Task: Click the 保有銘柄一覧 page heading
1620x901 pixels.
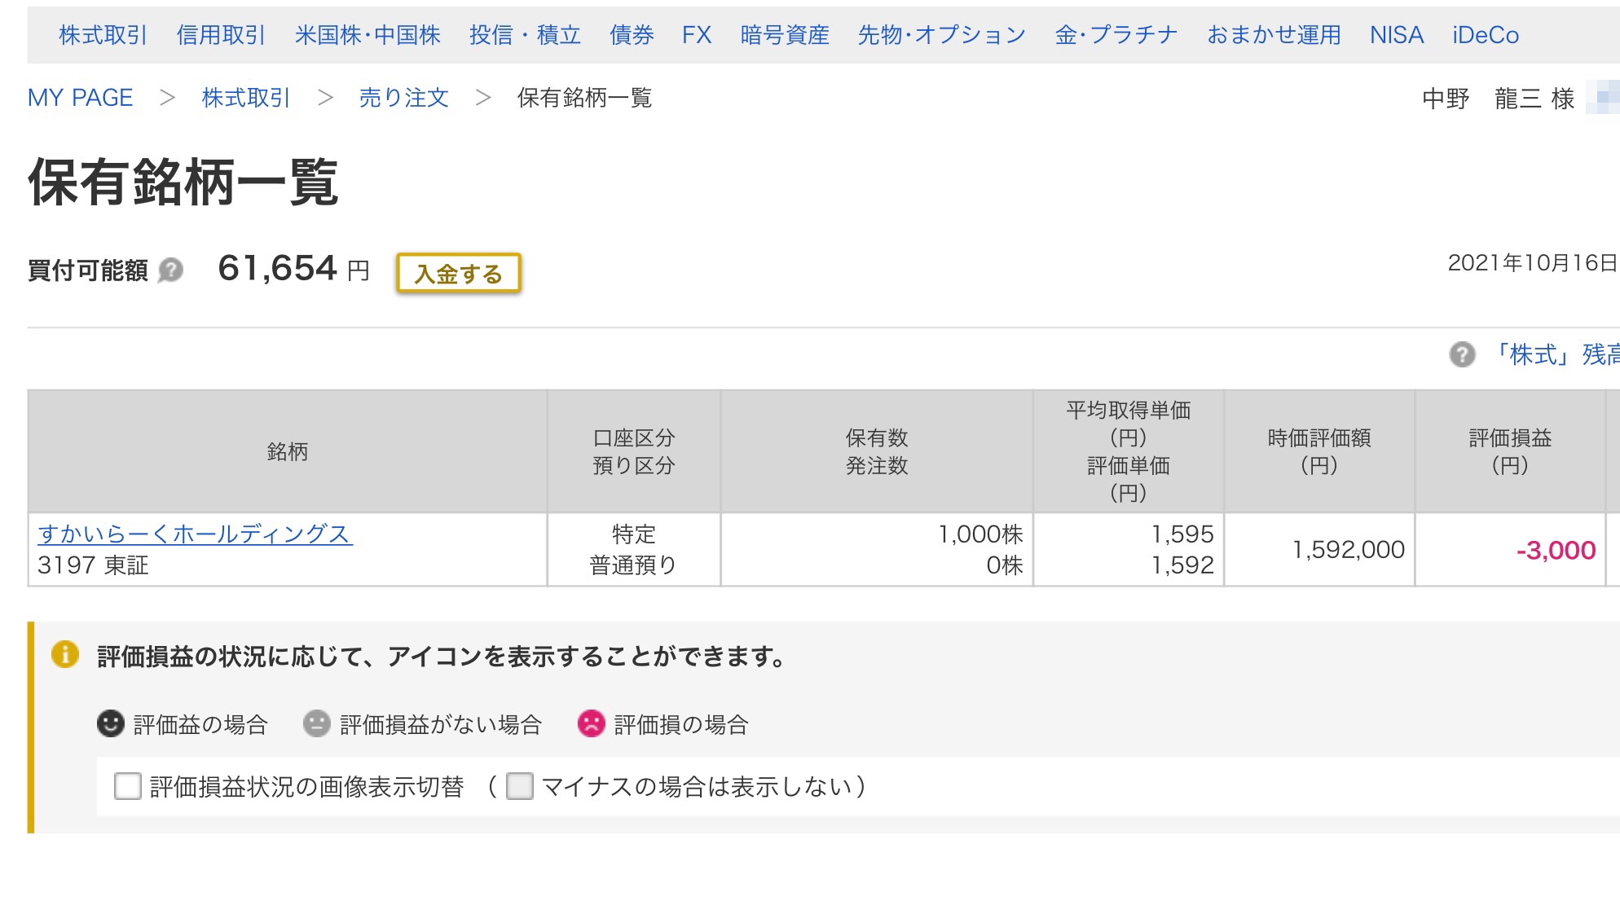Action: pos(183,182)
